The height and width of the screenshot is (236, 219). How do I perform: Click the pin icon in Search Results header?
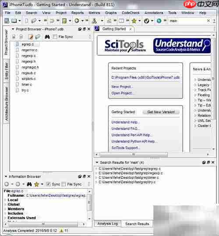point(204,163)
